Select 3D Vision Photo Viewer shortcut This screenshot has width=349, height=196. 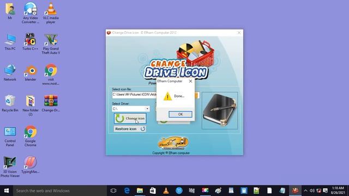pyautogui.click(x=10, y=167)
